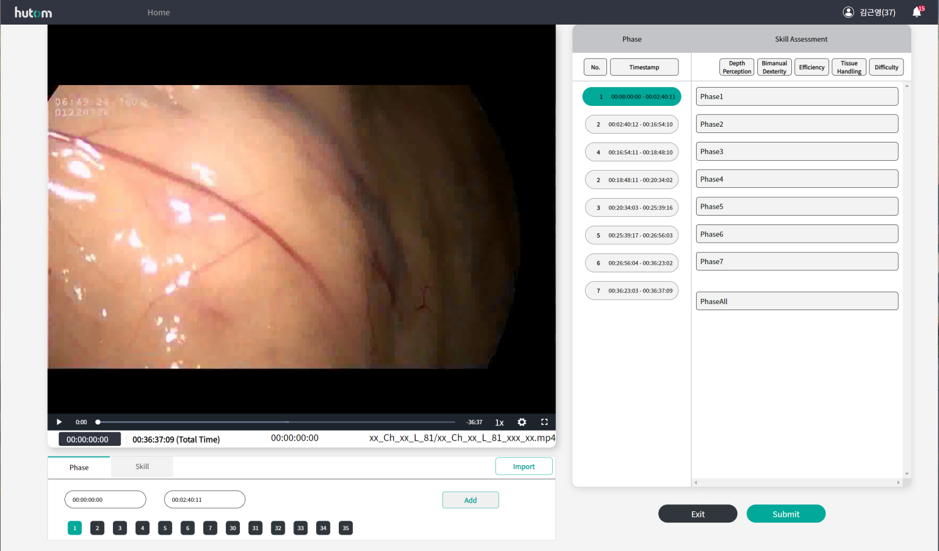Click the Import button

tap(524, 467)
